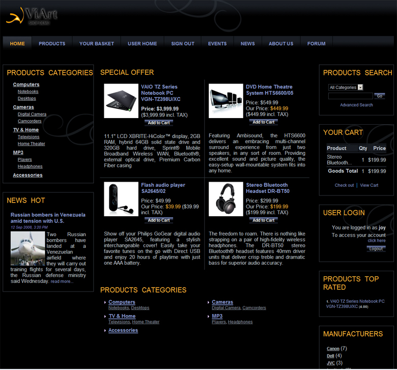The height and width of the screenshot is (370, 397).
Task: Select Digital Camera in the sidebar
Action: coord(32,114)
